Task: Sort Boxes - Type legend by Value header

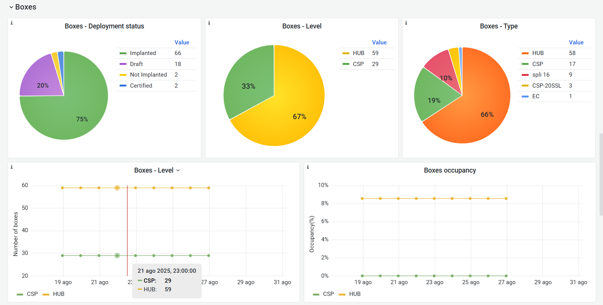Action: pos(576,42)
